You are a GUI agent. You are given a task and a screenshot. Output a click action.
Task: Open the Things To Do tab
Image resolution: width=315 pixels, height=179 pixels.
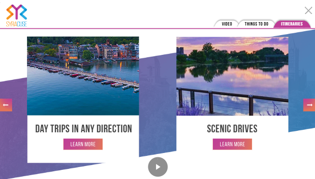tap(256, 24)
